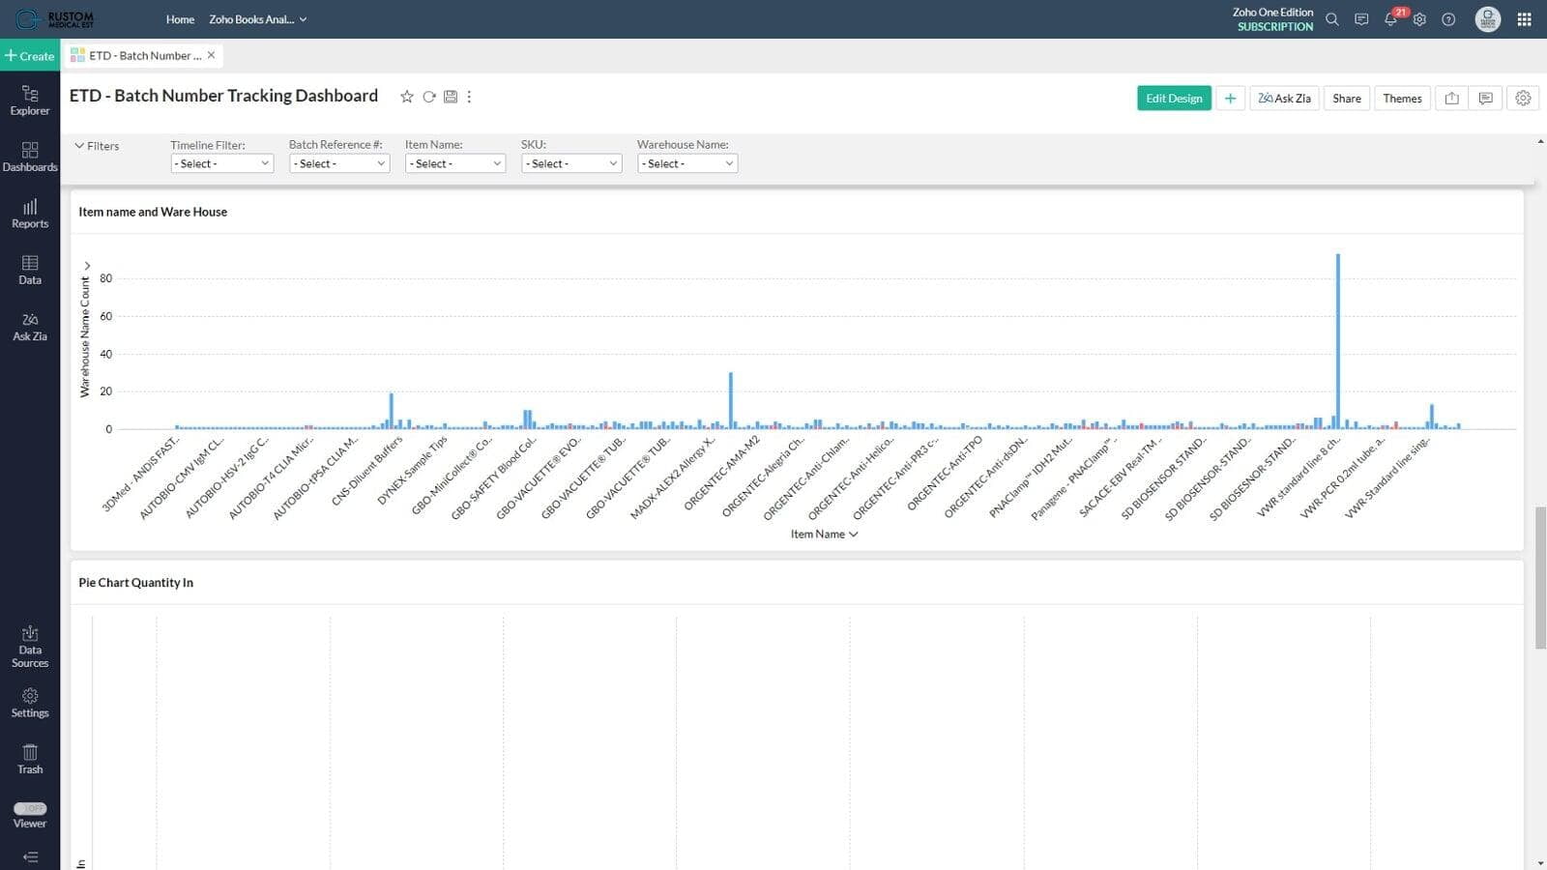Open Reports in the sidebar

30,214
